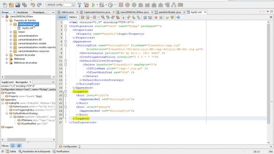Toggle the History view button

[x=73, y=17]
